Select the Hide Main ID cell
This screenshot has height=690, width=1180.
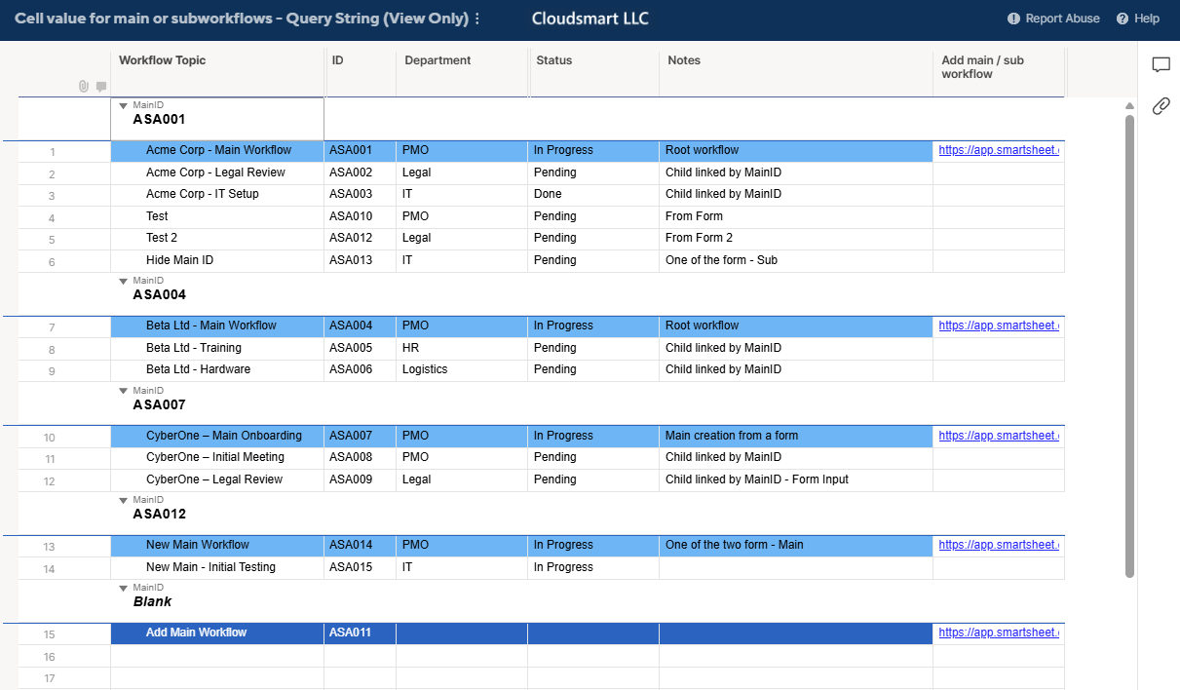[217, 260]
